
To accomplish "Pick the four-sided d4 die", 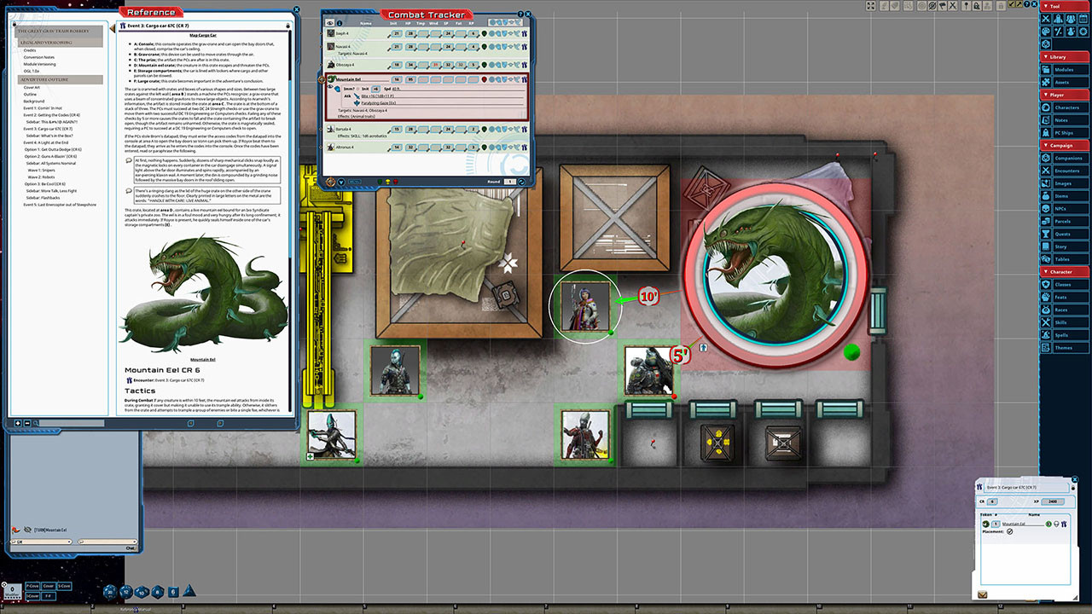I will [x=189, y=591].
